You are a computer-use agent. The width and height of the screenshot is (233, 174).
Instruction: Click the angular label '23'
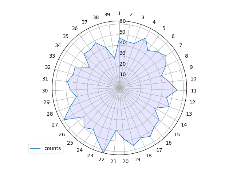pyautogui.click(x=90, y=156)
